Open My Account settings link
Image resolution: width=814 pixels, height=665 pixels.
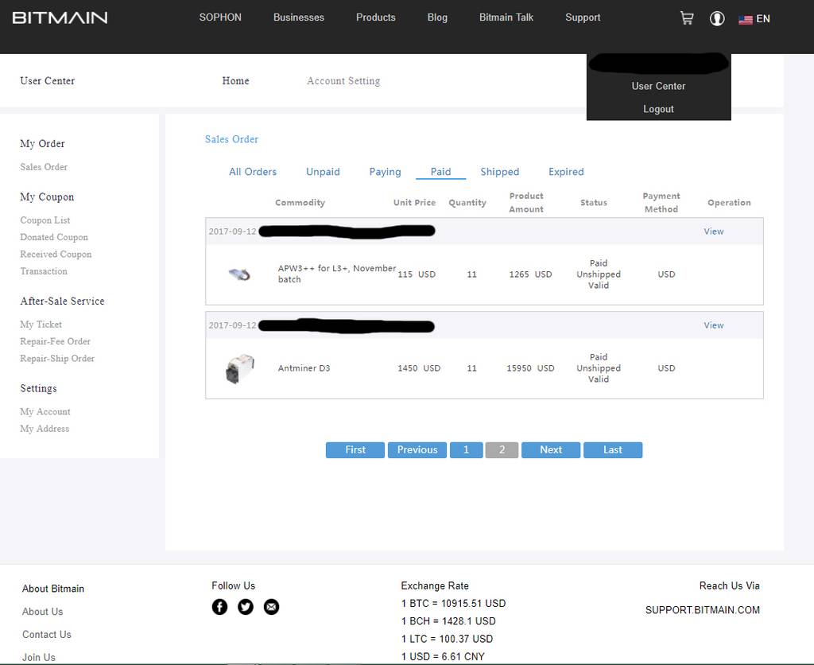point(45,412)
